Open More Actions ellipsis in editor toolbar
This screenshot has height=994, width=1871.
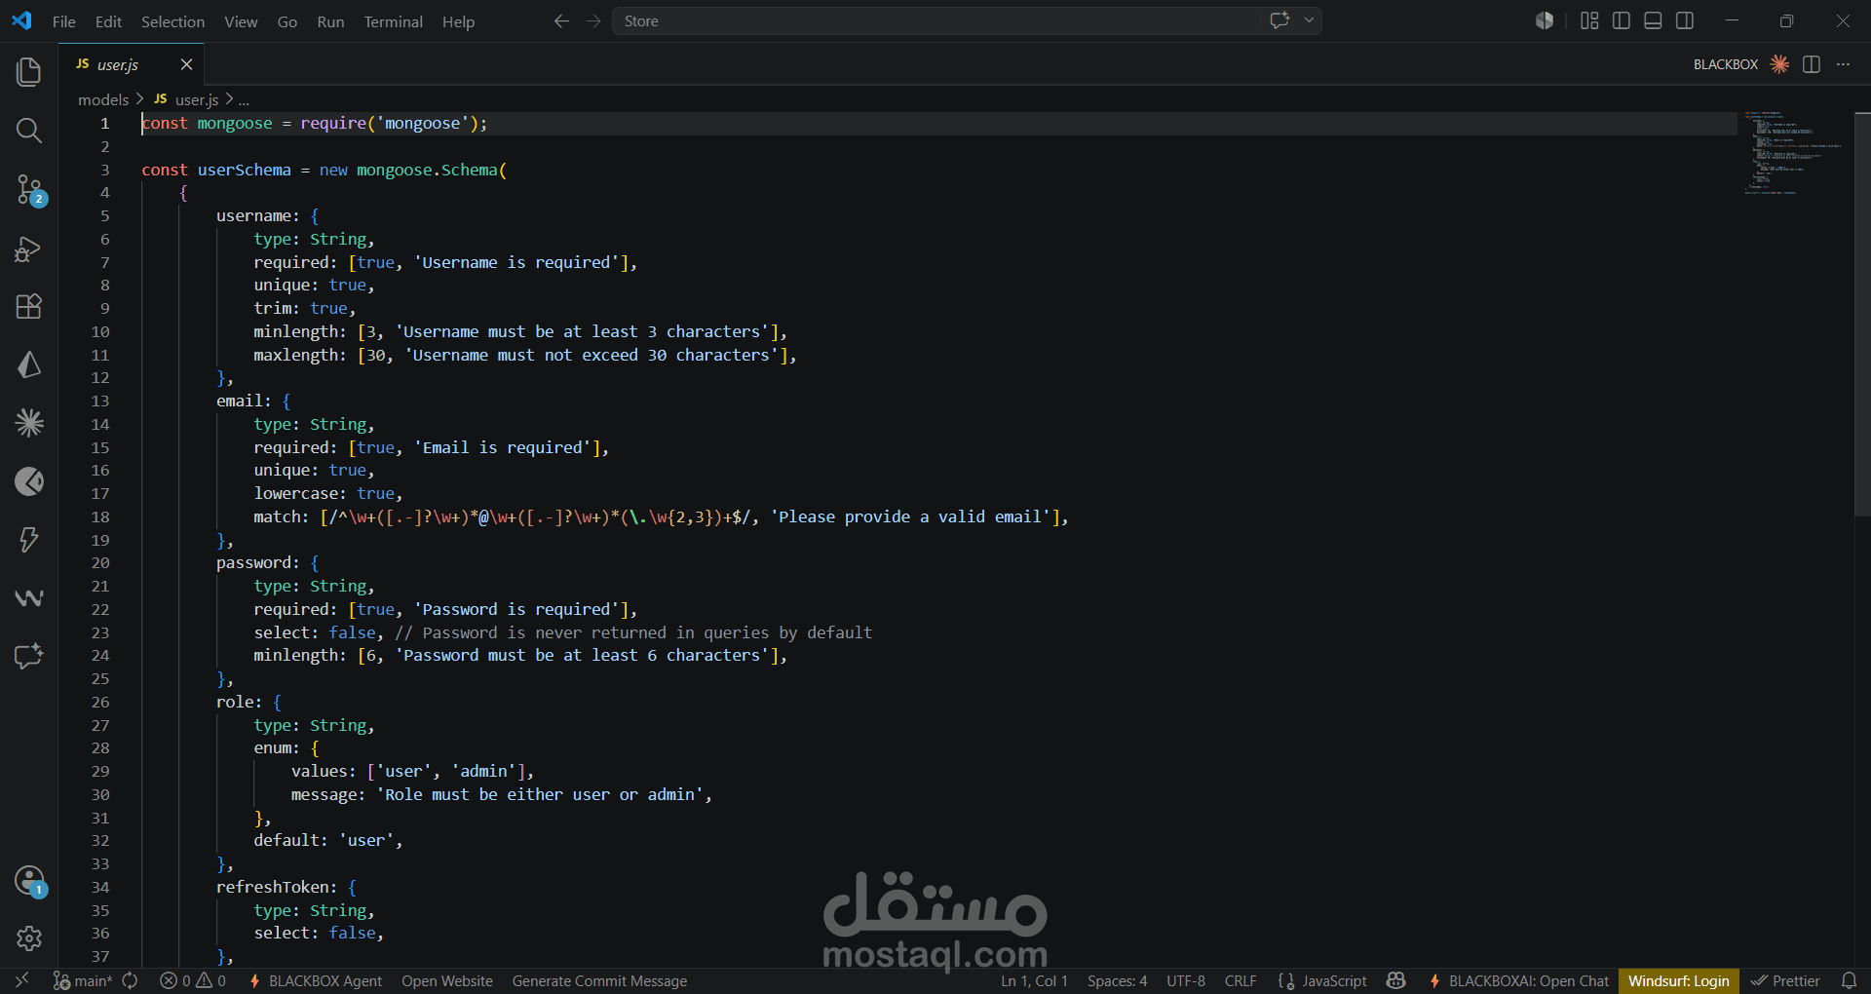pyautogui.click(x=1843, y=64)
